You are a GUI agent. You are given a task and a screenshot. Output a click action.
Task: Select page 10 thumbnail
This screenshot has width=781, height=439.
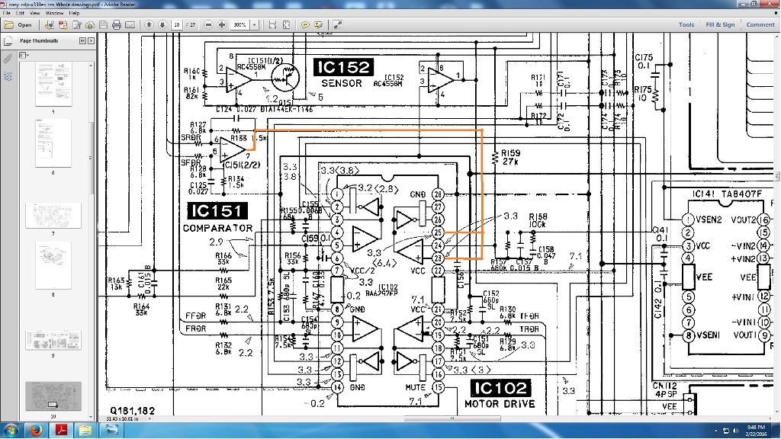pyautogui.click(x=53, y=396)
